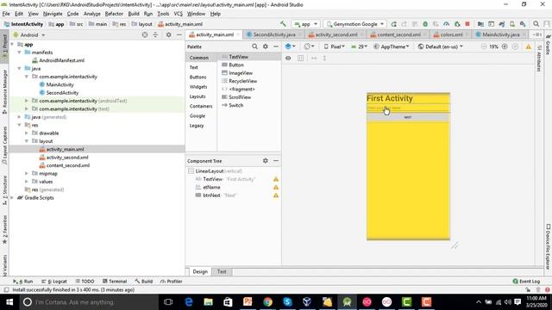Click the Android Studio taskbar icon

click(347, 302)
